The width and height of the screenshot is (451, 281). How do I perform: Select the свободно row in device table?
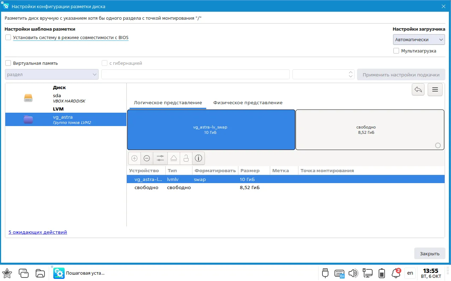(x=286, y=188)
